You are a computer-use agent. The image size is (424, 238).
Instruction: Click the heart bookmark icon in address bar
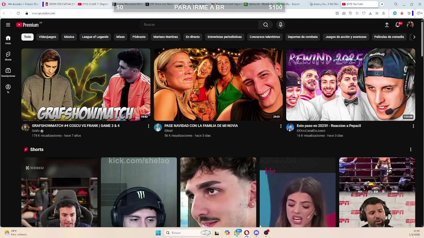pyautogui.click(x=364, y=13)
